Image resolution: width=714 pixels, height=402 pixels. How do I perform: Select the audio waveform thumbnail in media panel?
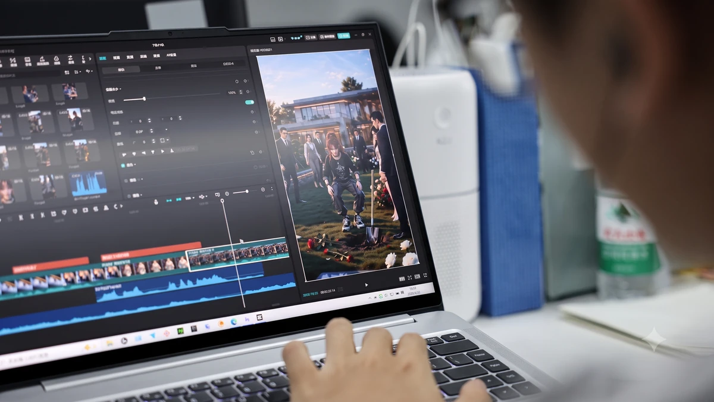pyautogui.click(x=89, y=183)
